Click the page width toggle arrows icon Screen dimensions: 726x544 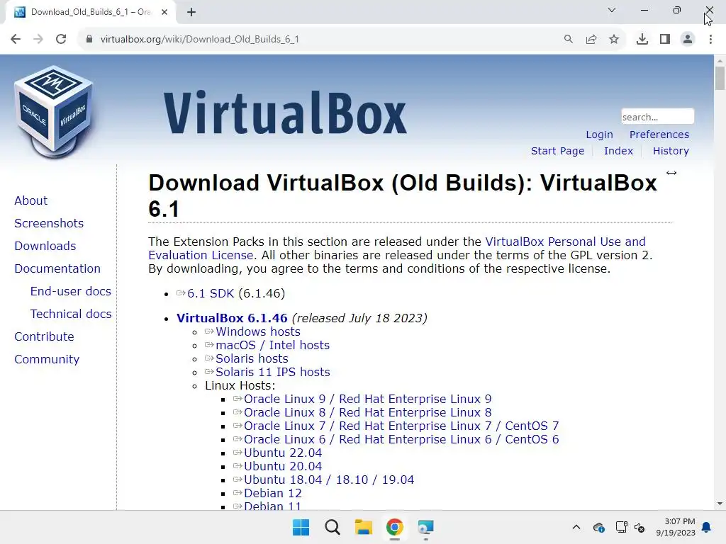(x=671, y=173)
